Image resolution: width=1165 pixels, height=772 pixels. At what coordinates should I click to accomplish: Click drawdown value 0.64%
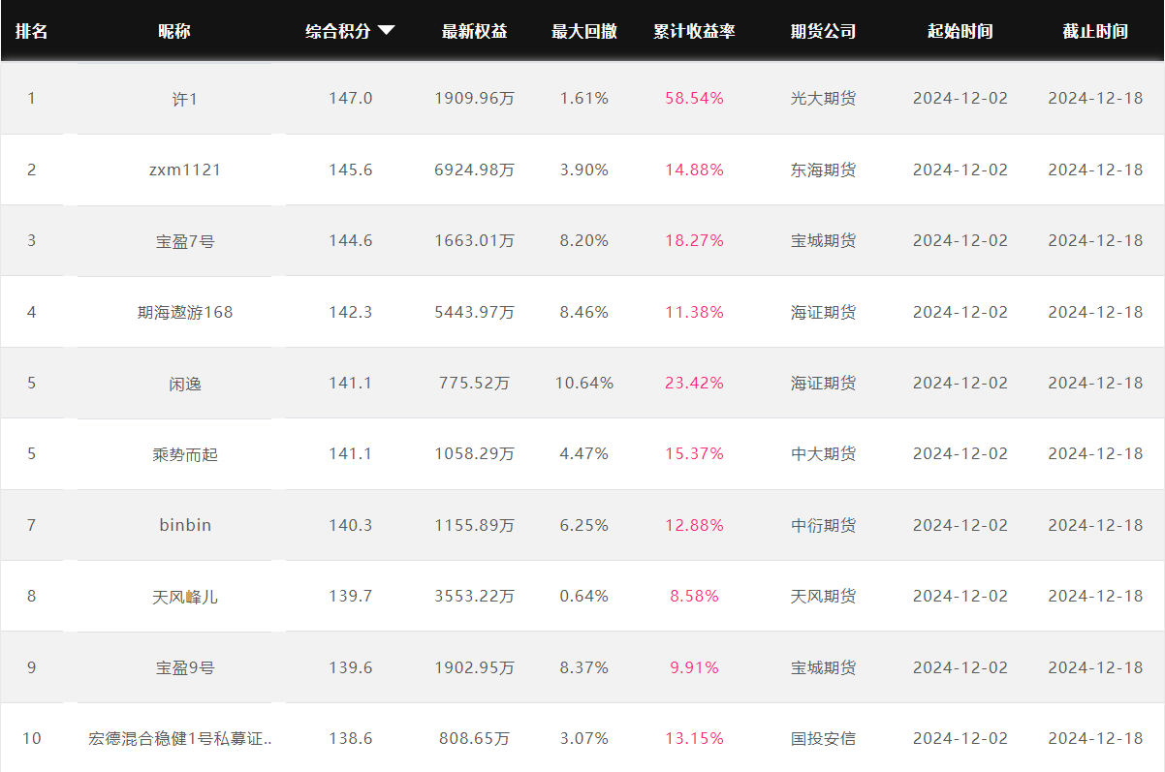point(584,596)
